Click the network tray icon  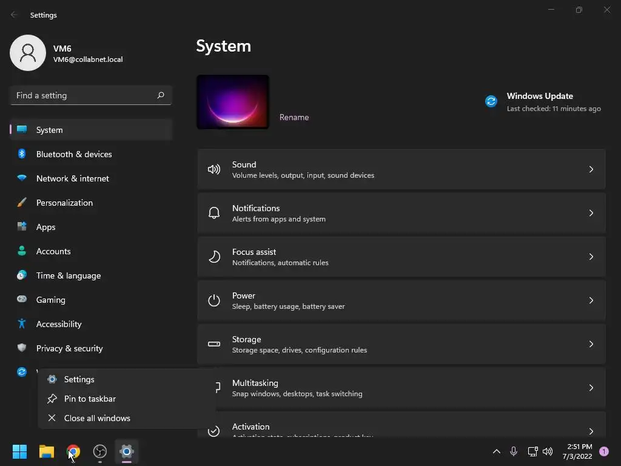pos(532,451)
